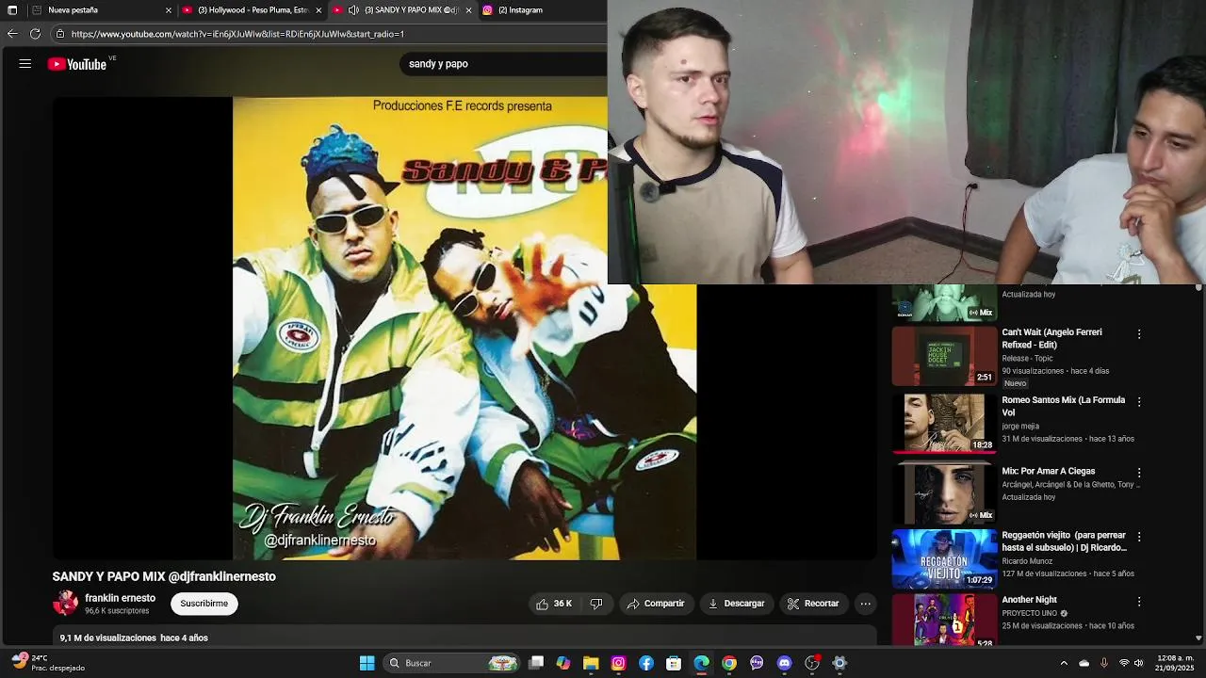Open clock and date 12:08 a. m.

point(1177,663)
